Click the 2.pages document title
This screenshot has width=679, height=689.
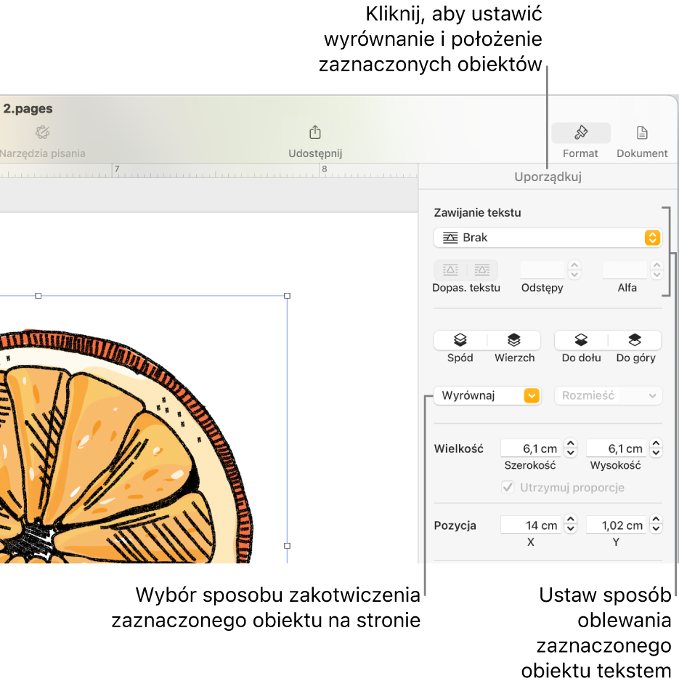[x=28, y=108]
